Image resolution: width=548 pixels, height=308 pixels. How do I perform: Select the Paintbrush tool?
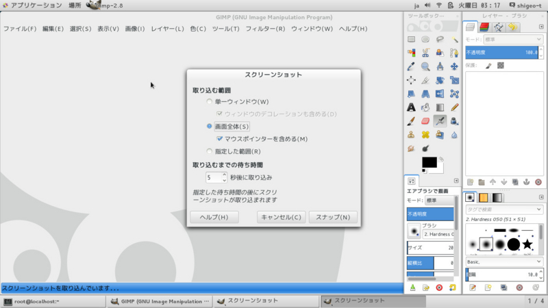412,121
